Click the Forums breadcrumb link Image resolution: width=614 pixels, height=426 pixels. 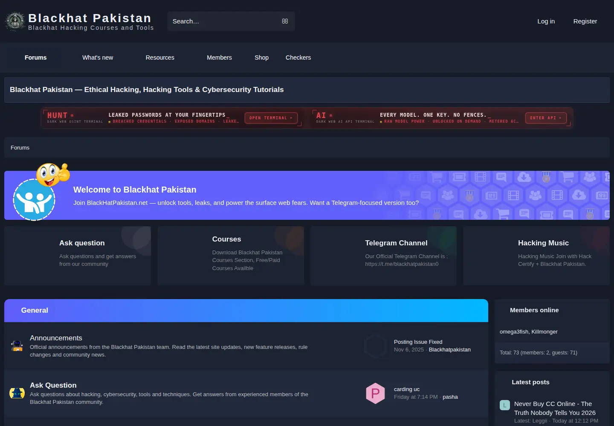20,148
